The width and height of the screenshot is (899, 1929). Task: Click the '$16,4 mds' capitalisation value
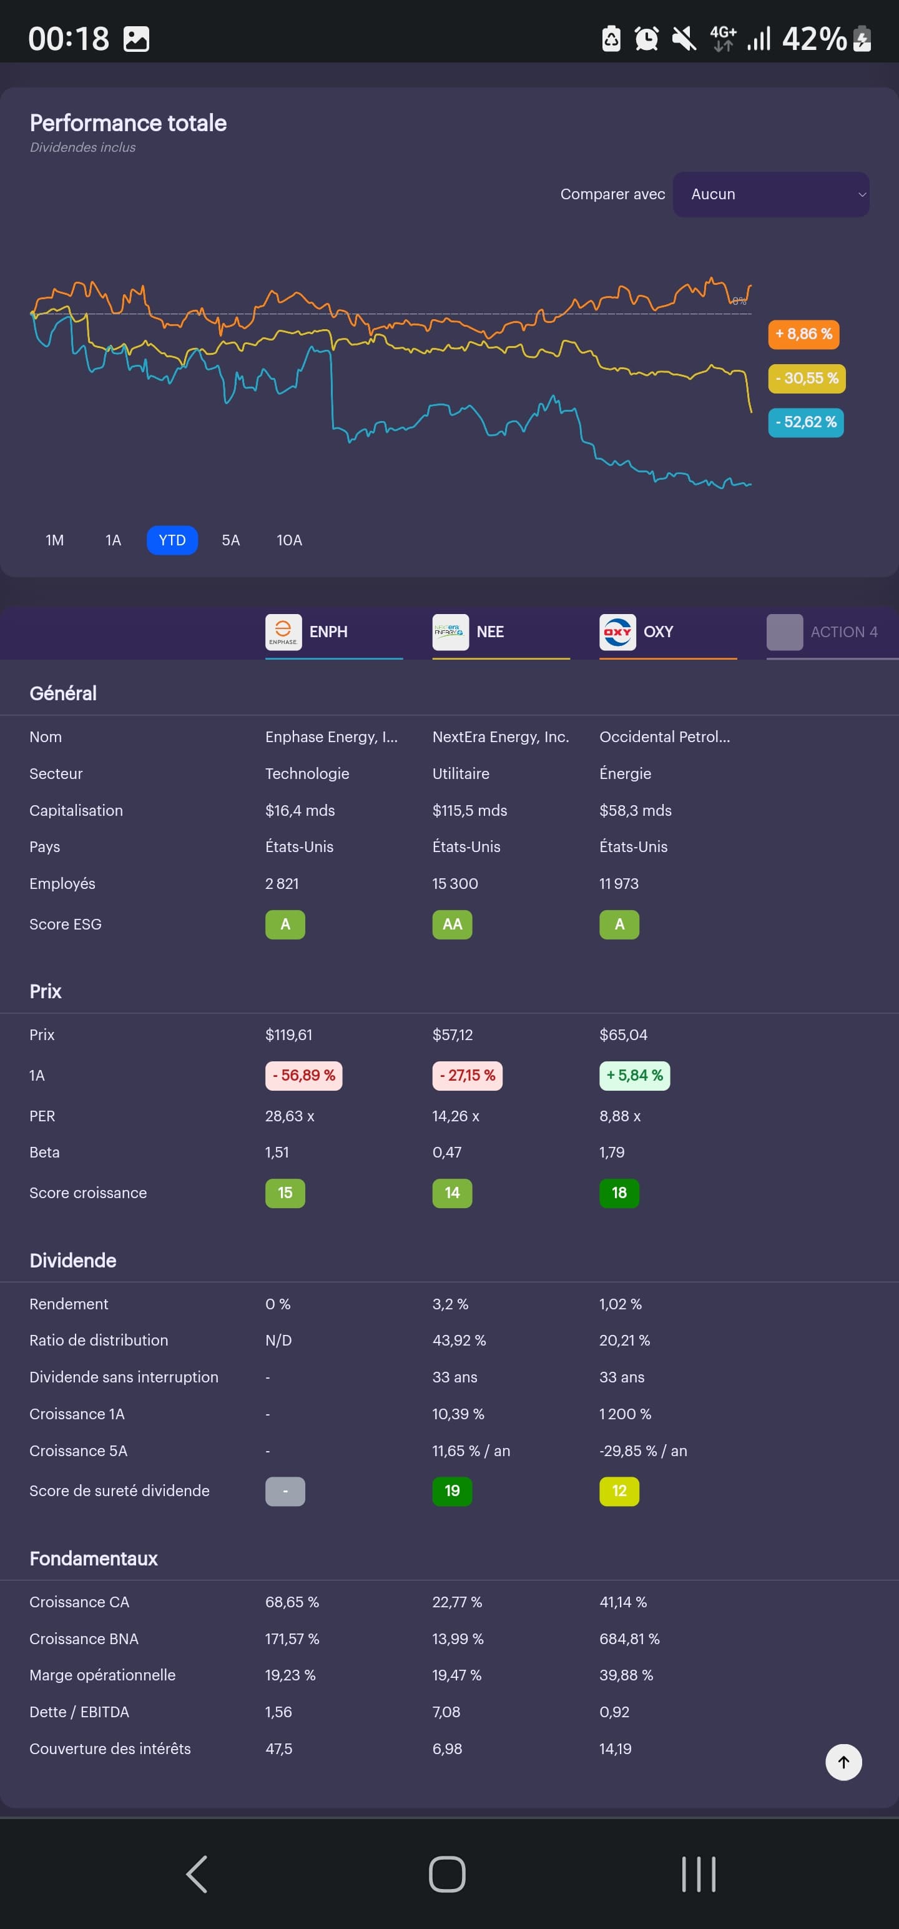(x=300, y=810)
